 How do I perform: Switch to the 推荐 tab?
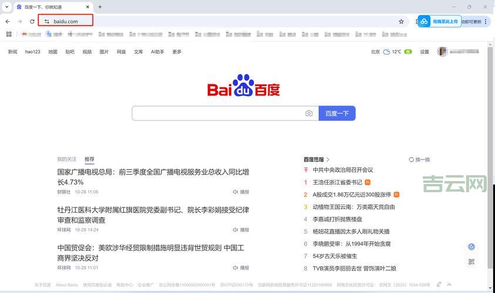[x=89, y=159]
